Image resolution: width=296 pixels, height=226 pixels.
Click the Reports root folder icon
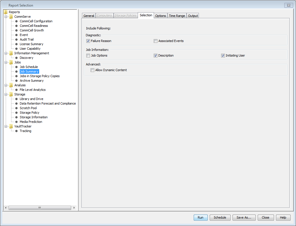5,12
